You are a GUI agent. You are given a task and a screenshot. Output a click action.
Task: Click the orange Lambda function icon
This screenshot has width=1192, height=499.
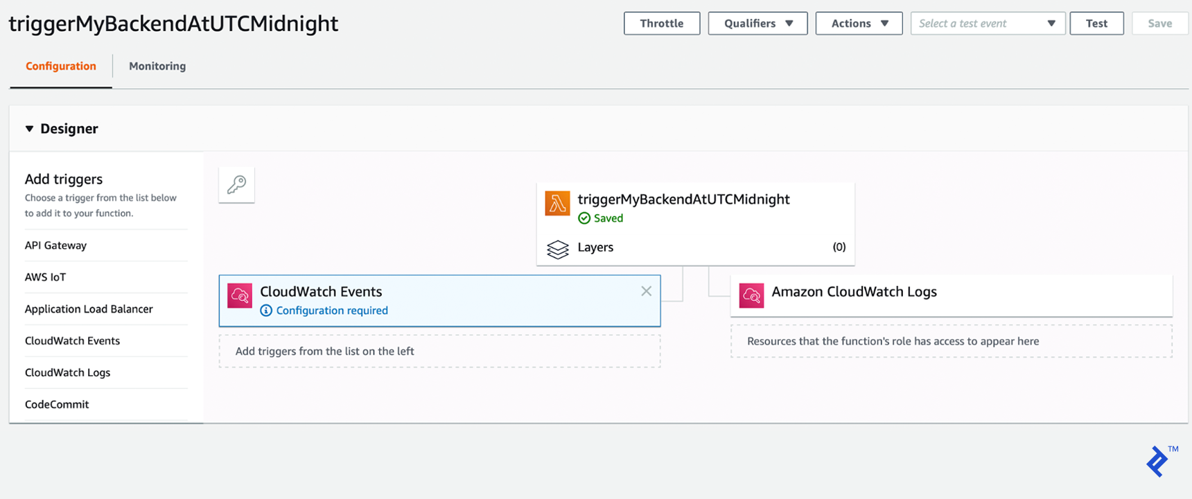click(x=557, y=203)
